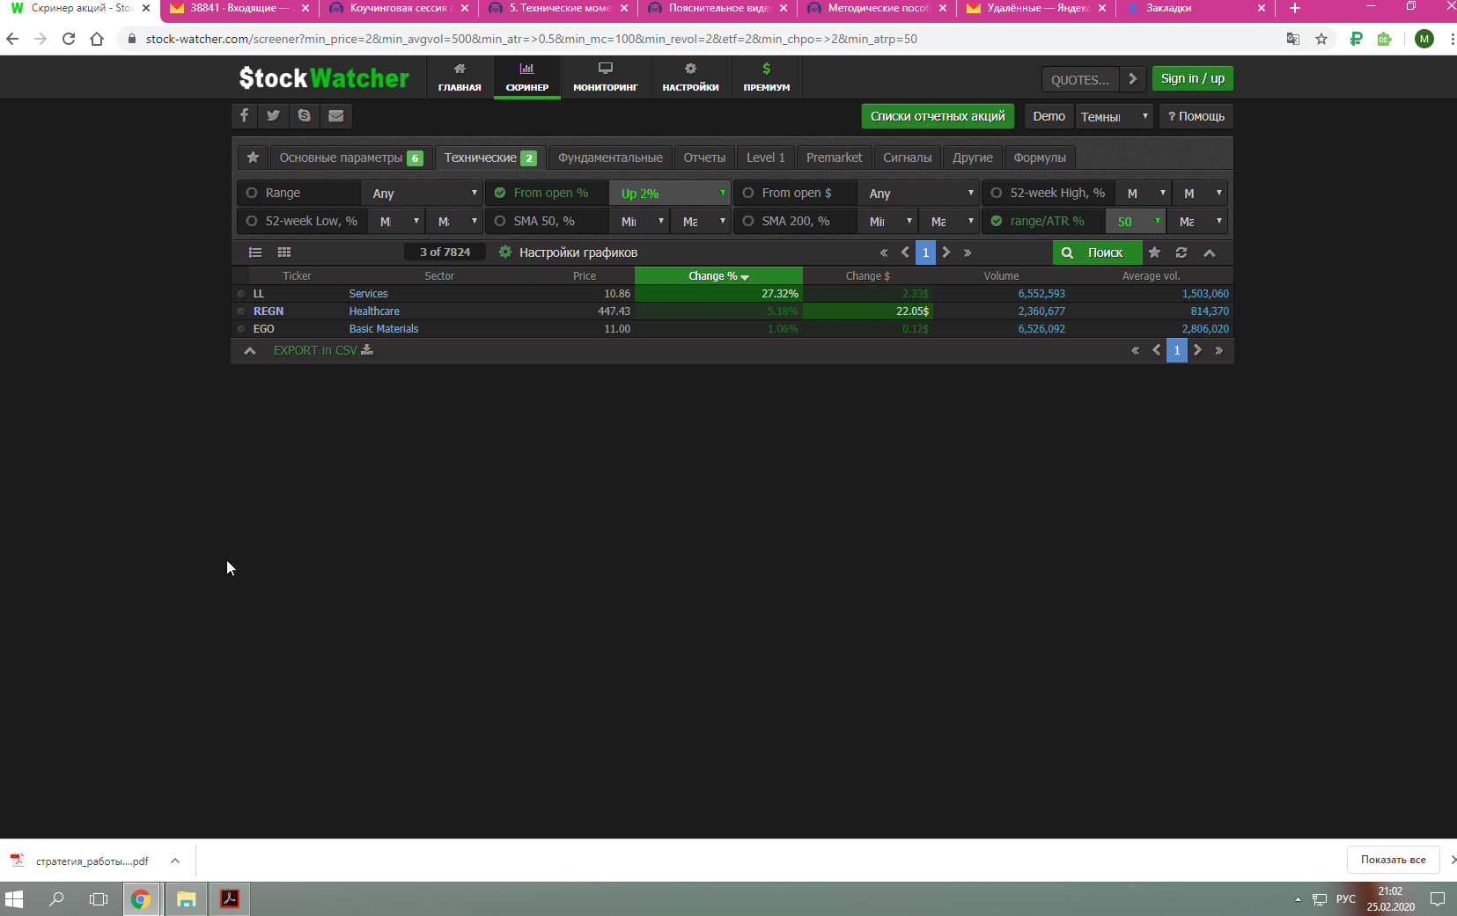This screenshot has height=916, width=1457.
Task: Open the Windows notification center
Action: [x=1438, y=899]
